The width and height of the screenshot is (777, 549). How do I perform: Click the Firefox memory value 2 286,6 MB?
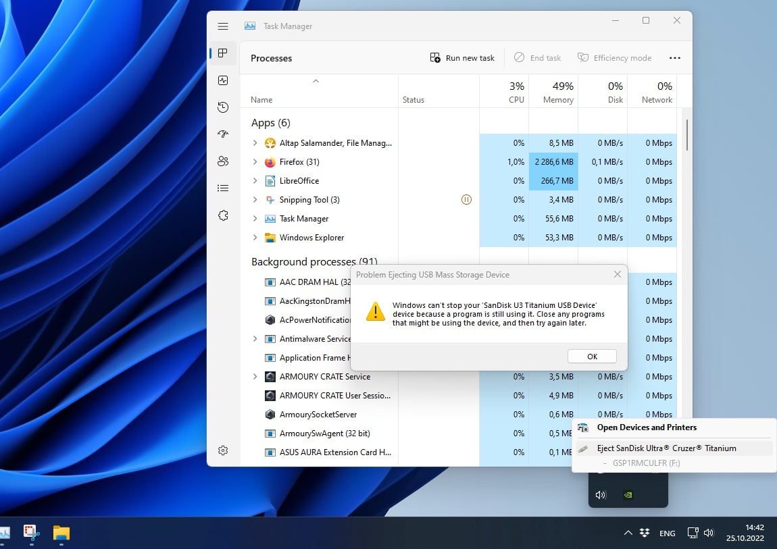(553, 162)
